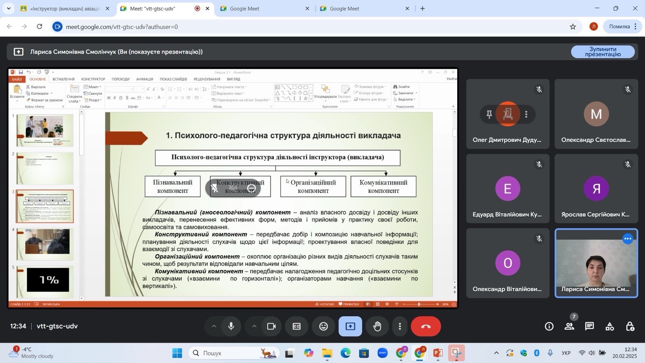Expand video settings arrow beside camera
The width and height of the screenshot is (645, 363).
254,326
